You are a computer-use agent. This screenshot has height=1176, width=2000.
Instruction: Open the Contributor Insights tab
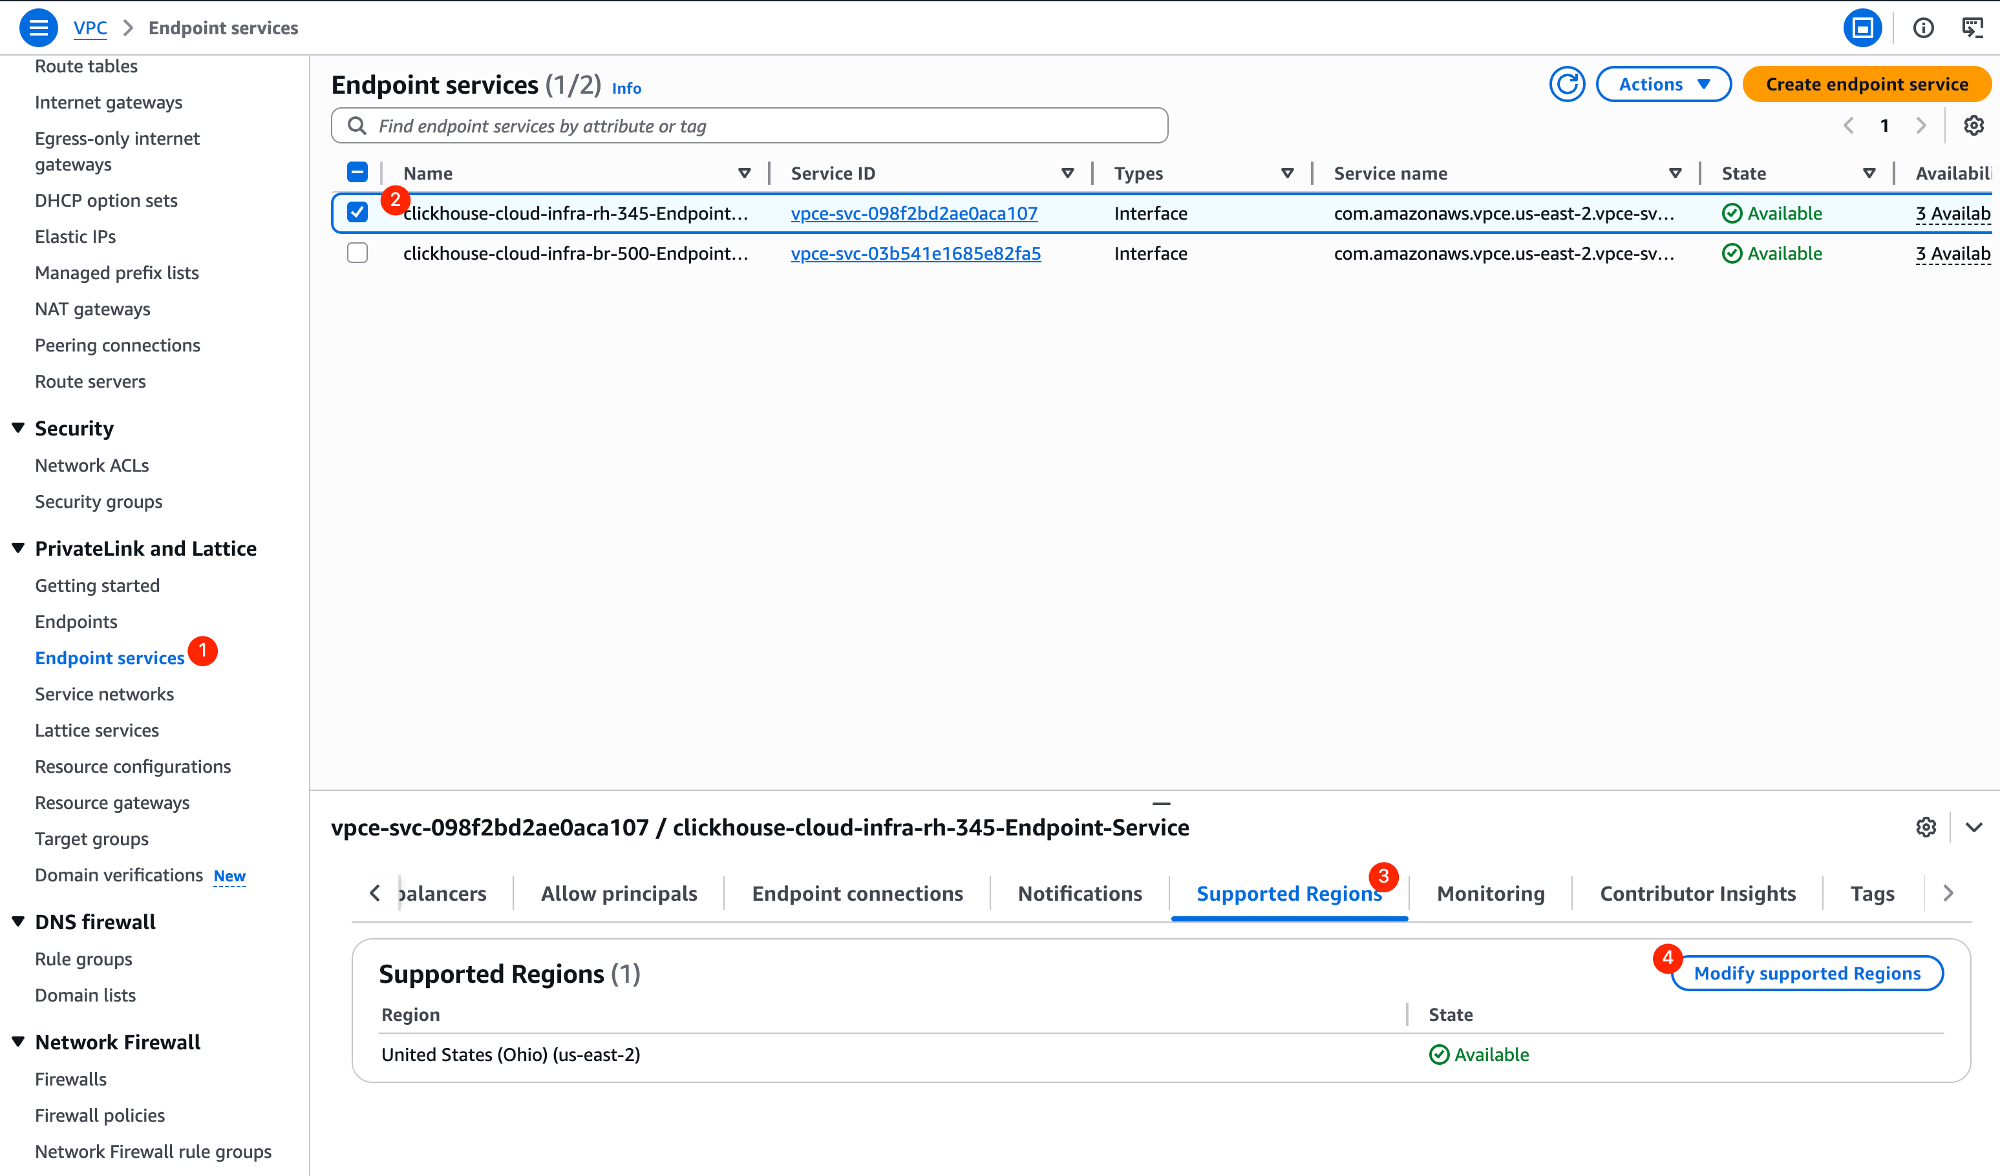(x=1697, y=894)
